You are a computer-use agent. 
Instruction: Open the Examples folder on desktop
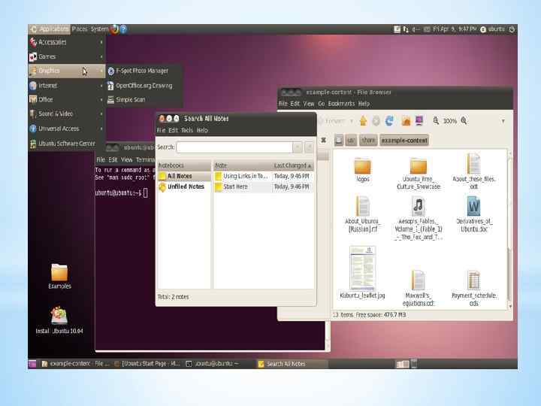tap(59, 273)
